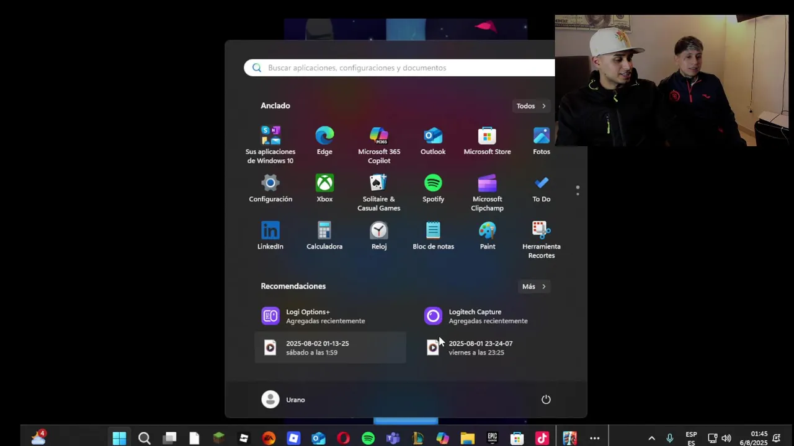Open taskbar Search magnifier

point(145,439)
